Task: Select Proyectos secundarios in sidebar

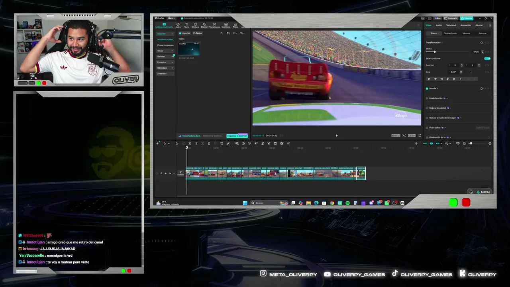Action: click(165, 45)
